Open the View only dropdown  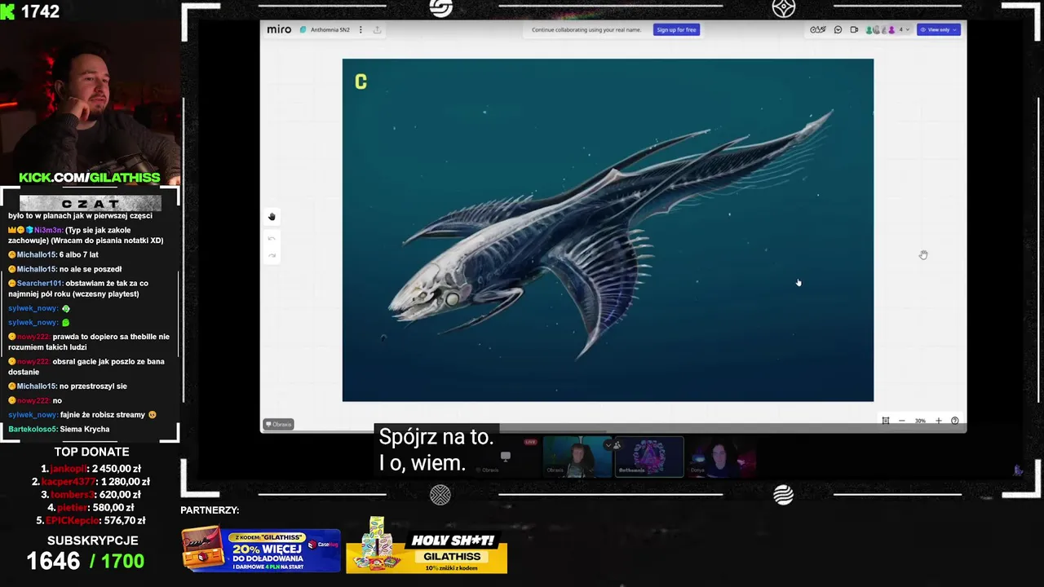tap(939, 29)
